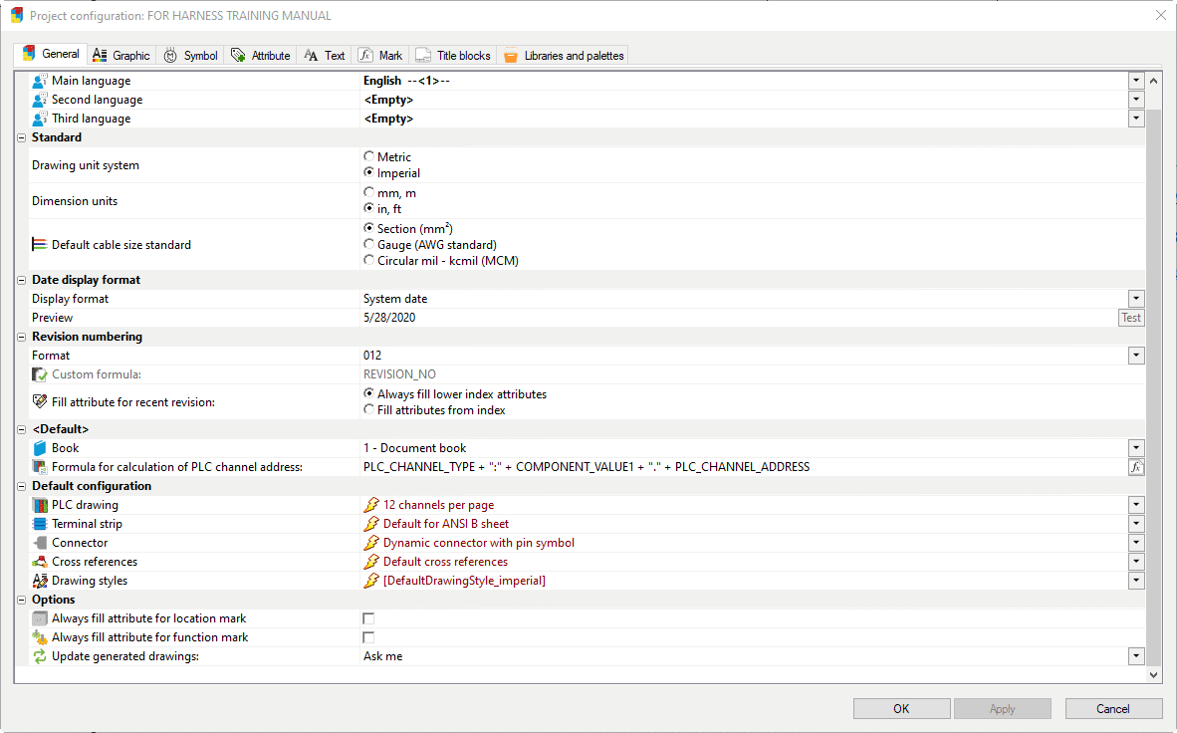Collapse the Revision numbering section
The width and height of the screenshot is (1177, 733).
click(x=22, y=337)
